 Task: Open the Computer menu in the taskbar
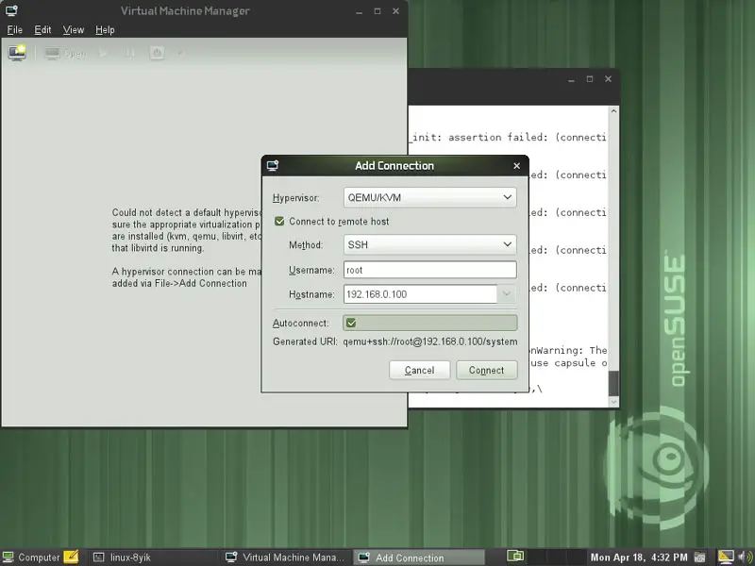pyautogui.click(x=32, y=558)
